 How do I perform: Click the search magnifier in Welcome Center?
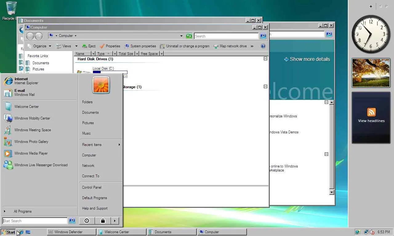pyautogui.click(x=329, y=34)
